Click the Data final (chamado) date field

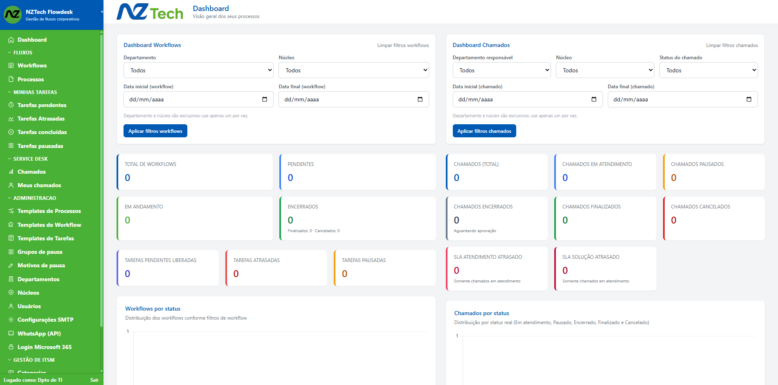click(x=683, y=99)
